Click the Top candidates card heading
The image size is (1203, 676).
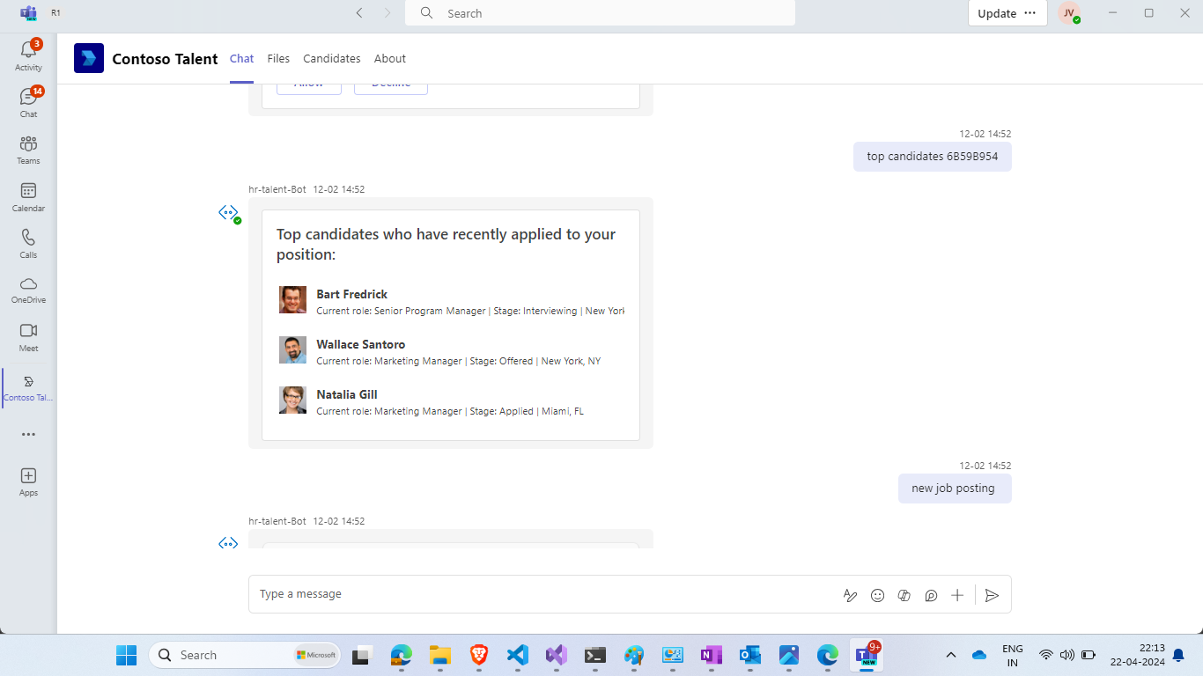447,244
